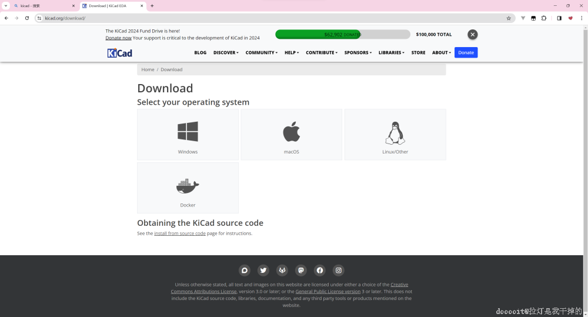Click the Download breadcrumb text
This screenshot has height=317, width=588.
click(171, 69)
